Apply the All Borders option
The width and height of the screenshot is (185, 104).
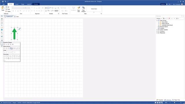[46, 8]
